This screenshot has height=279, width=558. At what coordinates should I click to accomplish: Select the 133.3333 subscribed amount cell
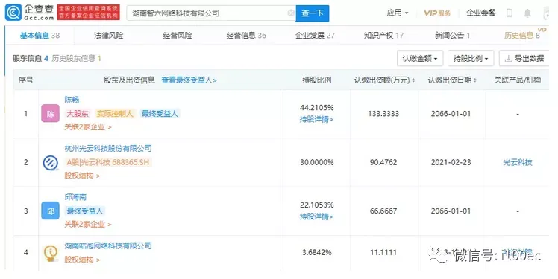tap(383, 114)
